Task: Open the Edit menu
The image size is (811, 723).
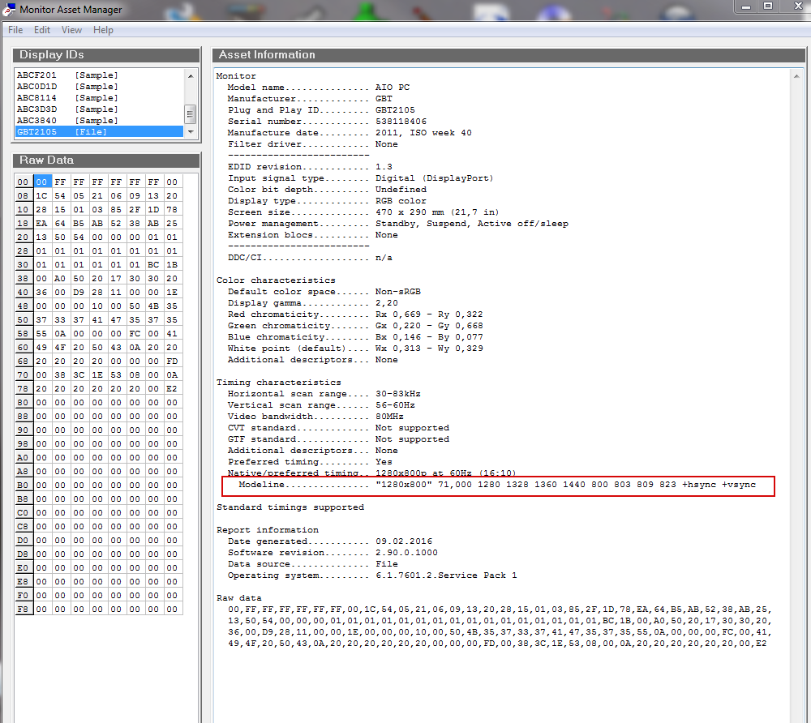Action: click(42, 30)
